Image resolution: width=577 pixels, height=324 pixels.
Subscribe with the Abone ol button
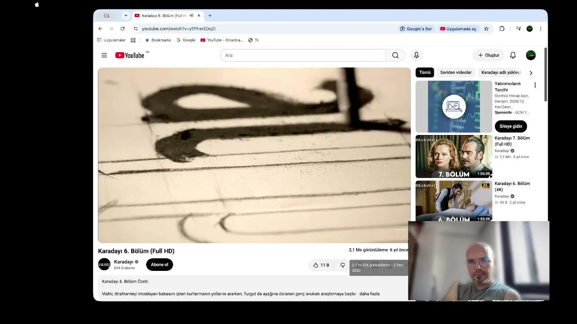click(159, 265)
